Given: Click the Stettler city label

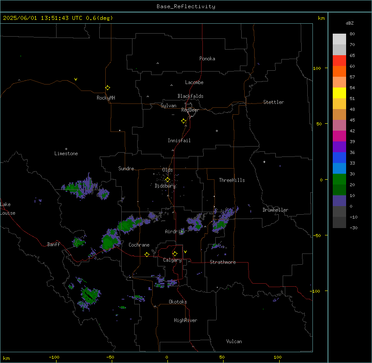Looking at the screenshot, I should [x=274, y=102].
